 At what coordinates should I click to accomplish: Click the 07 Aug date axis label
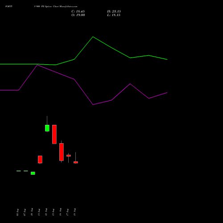[25, 212]
